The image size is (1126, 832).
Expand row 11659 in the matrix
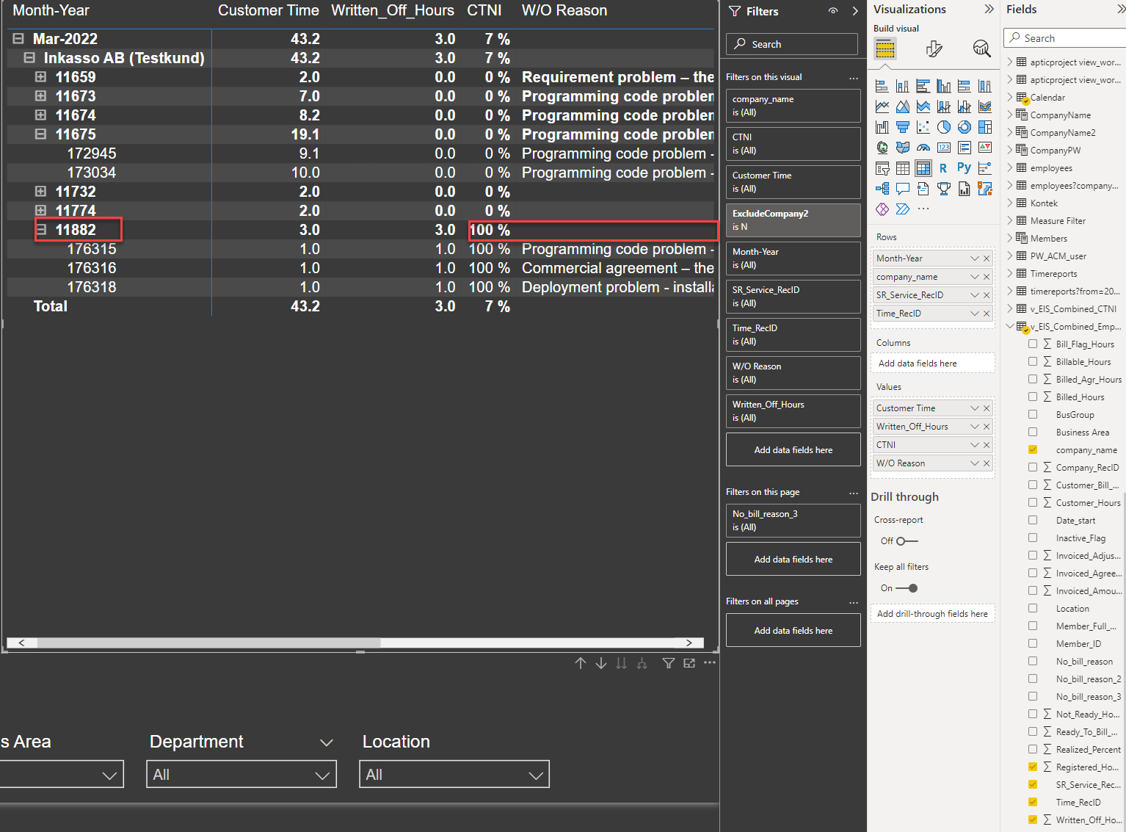40,77
